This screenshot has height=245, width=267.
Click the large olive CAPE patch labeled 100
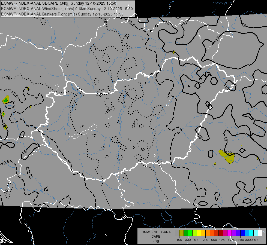(227, 157)
